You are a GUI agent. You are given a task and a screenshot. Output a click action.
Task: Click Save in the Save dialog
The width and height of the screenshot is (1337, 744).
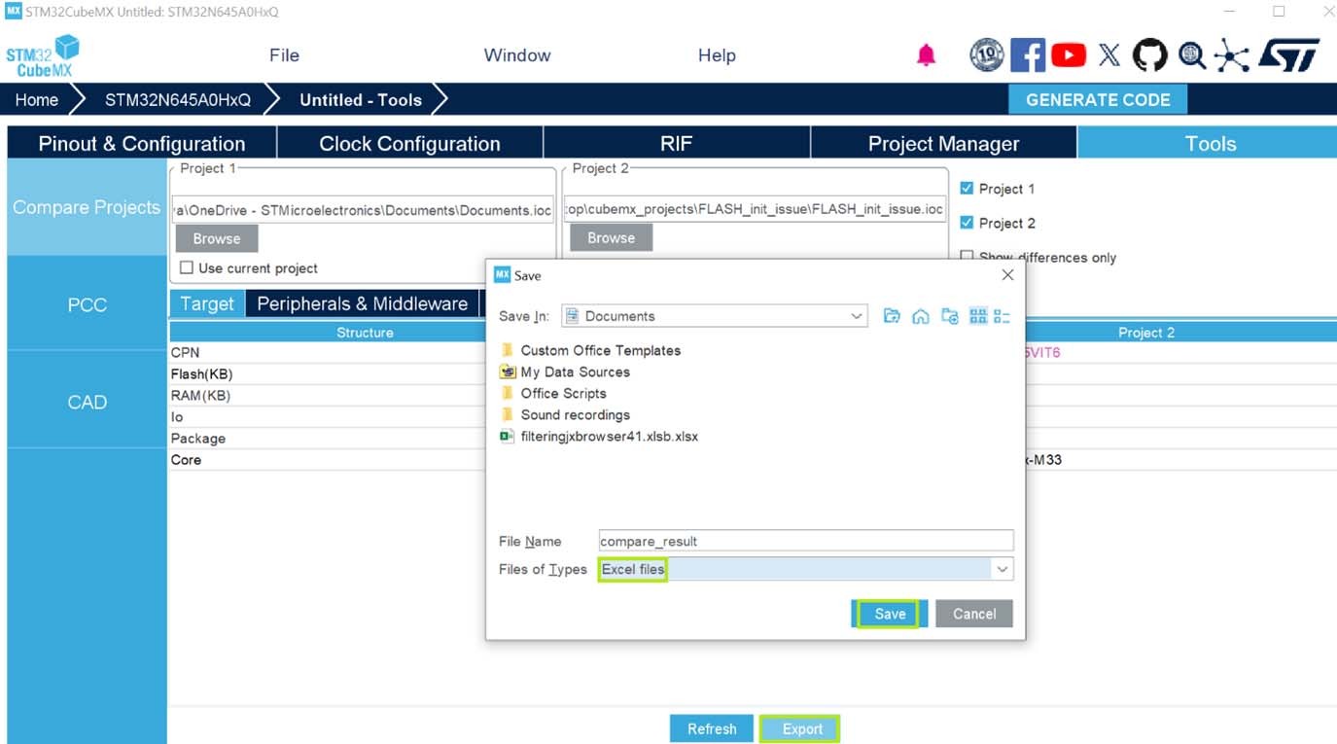(890, 614)
